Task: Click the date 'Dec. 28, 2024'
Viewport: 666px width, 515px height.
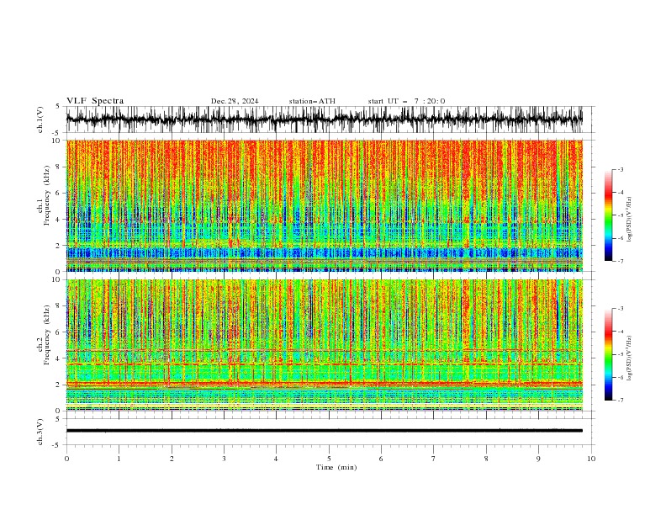Action: tap(235, 101)
